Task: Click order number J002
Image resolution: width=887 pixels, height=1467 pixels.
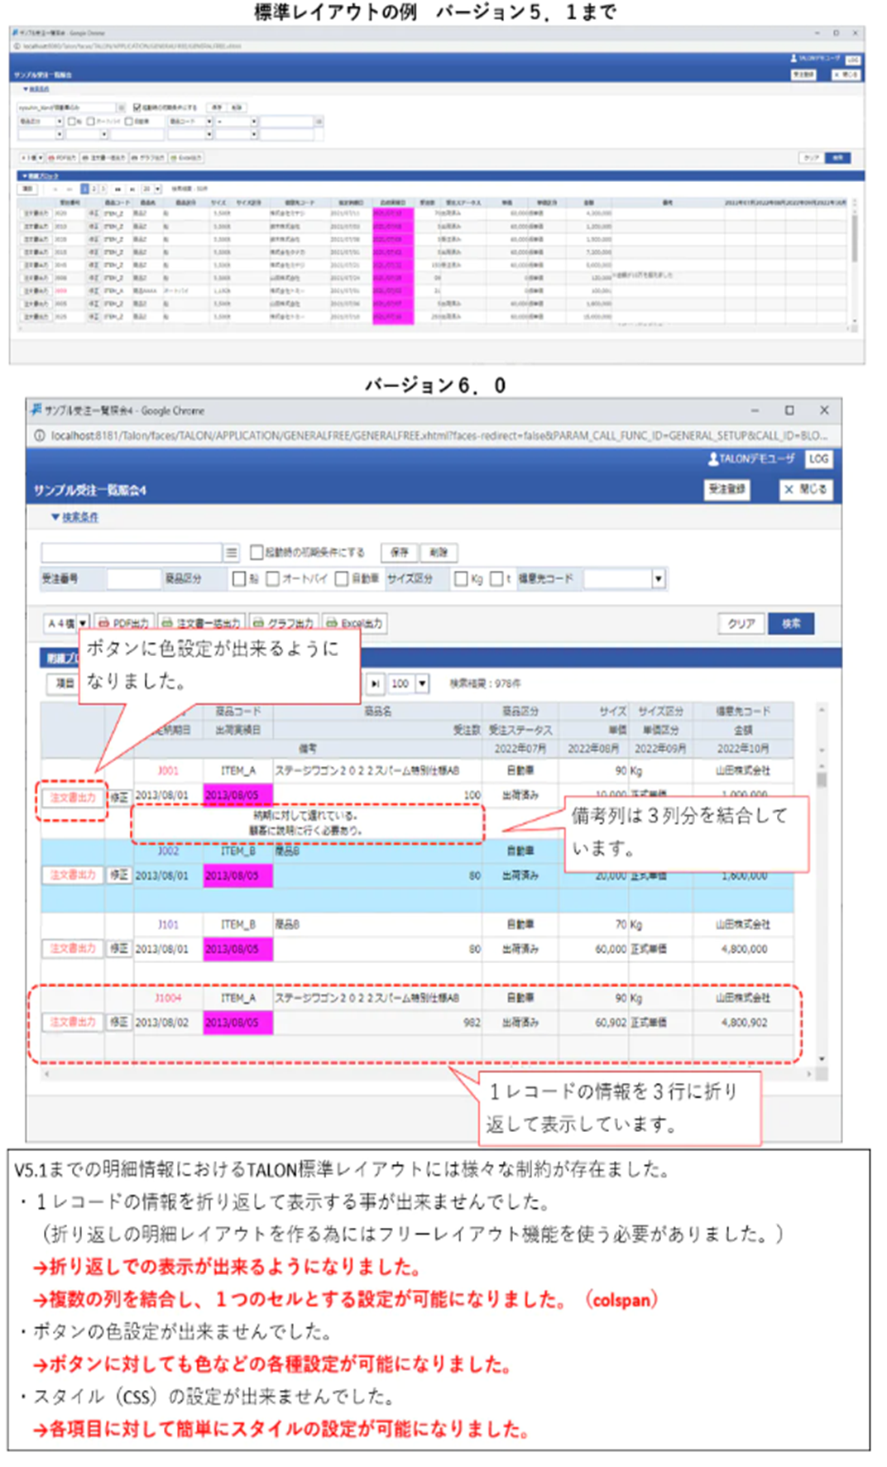Action: (168, 851)
